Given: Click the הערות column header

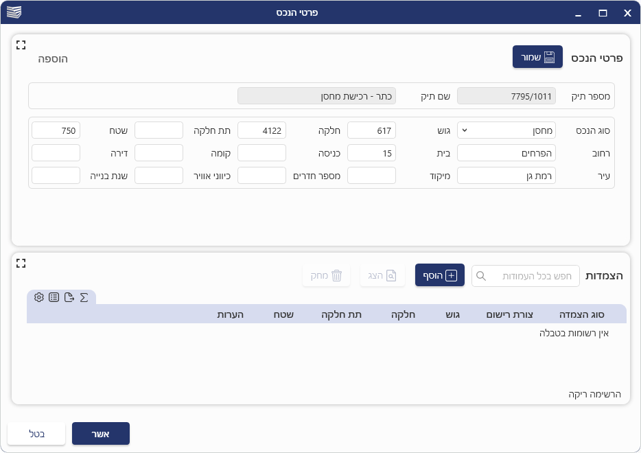Looking at the screenshot, I should [x=227, y=314].
